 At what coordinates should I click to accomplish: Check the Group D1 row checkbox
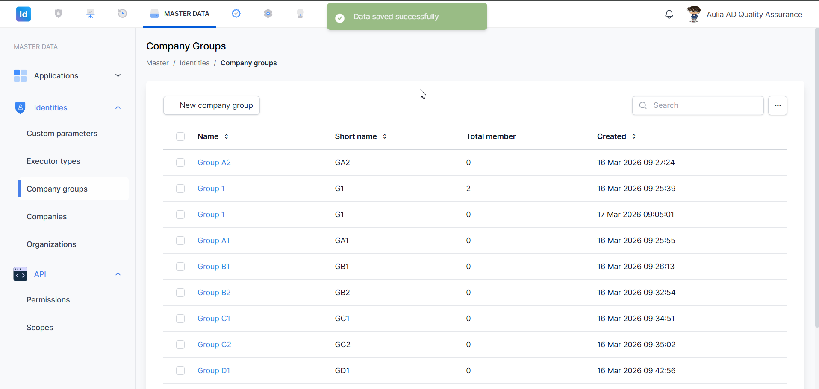click(180, 371)
